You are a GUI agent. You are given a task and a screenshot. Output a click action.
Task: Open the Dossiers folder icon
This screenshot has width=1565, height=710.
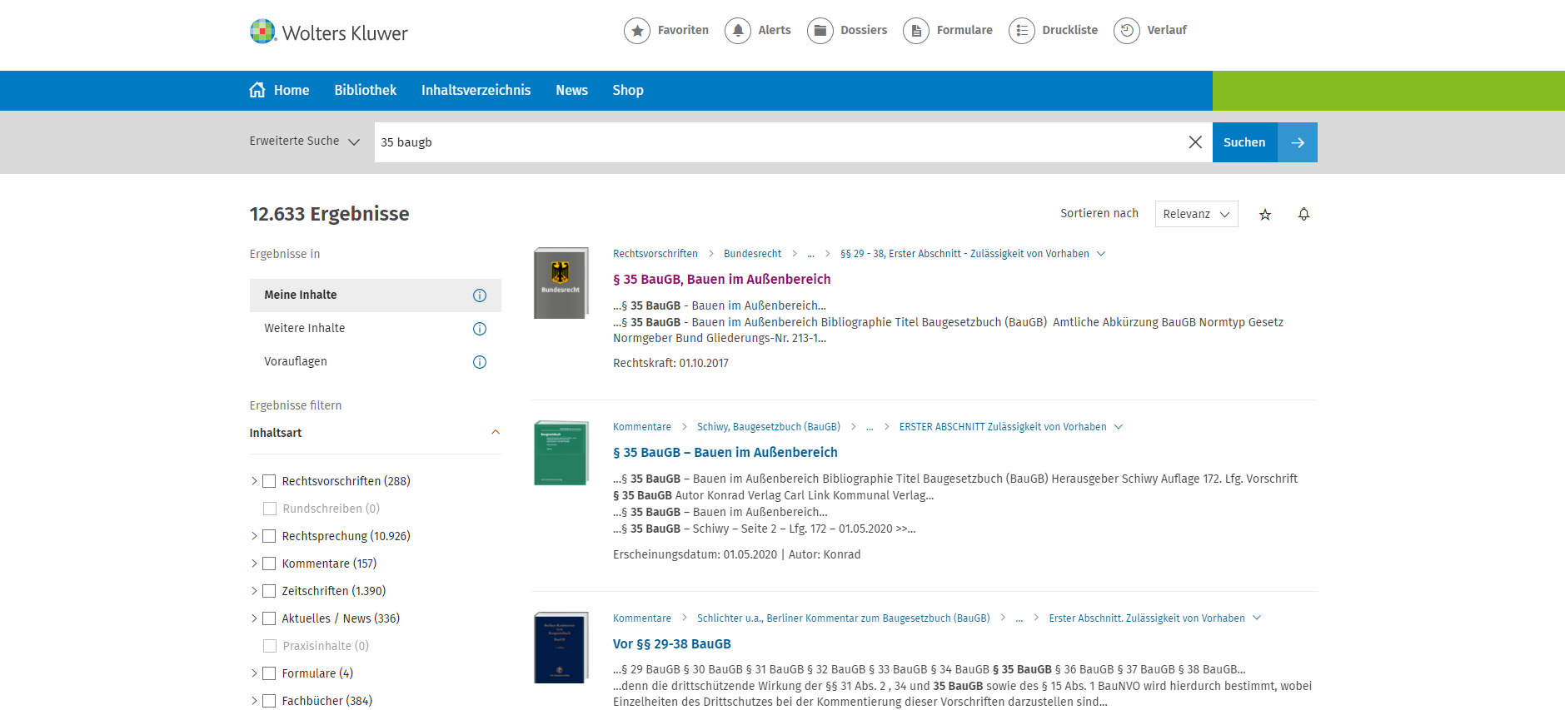[x=820, y=31]
